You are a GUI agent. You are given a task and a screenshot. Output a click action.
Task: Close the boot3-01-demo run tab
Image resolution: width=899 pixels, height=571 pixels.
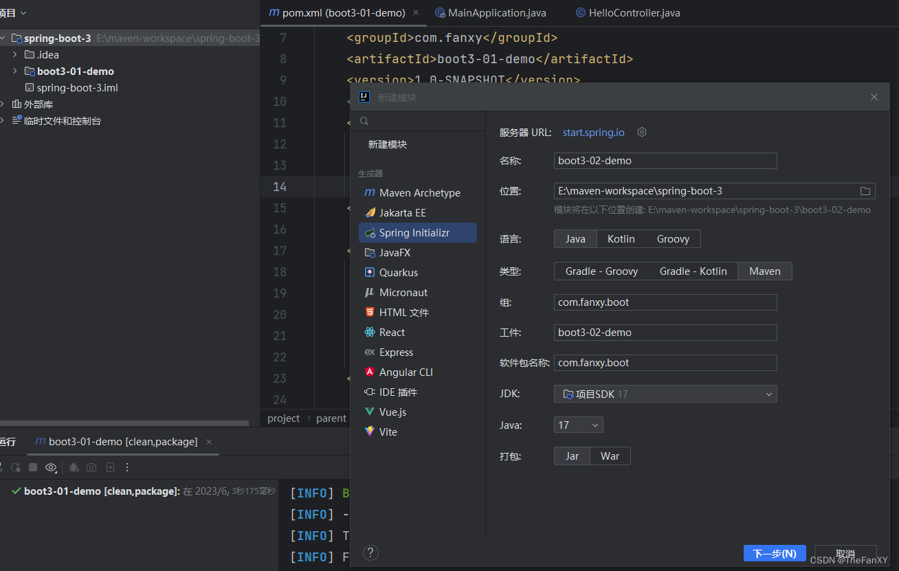click(209, 442)
